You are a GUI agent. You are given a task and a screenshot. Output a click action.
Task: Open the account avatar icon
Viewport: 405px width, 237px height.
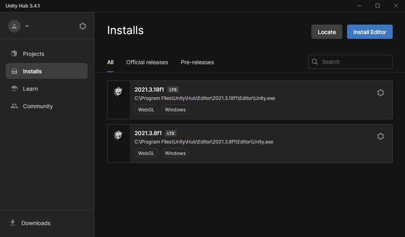point(14,26)
